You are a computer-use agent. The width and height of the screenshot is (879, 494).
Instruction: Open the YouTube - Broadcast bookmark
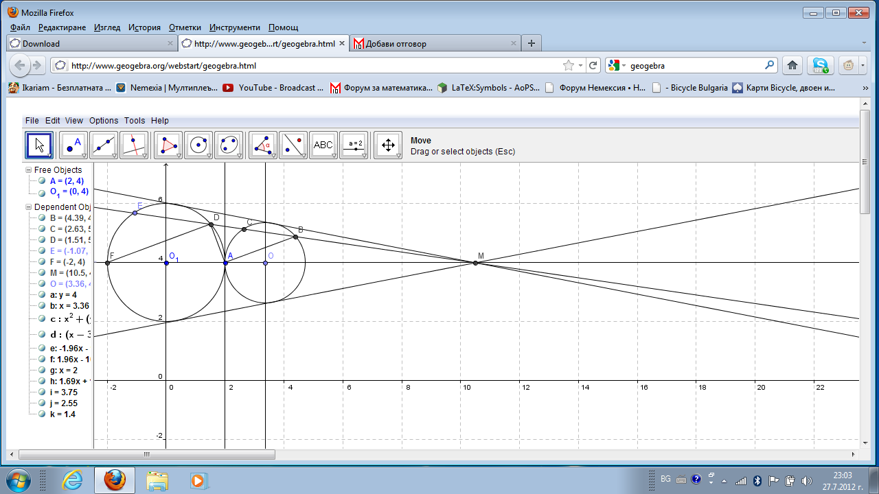coord(273,88)
